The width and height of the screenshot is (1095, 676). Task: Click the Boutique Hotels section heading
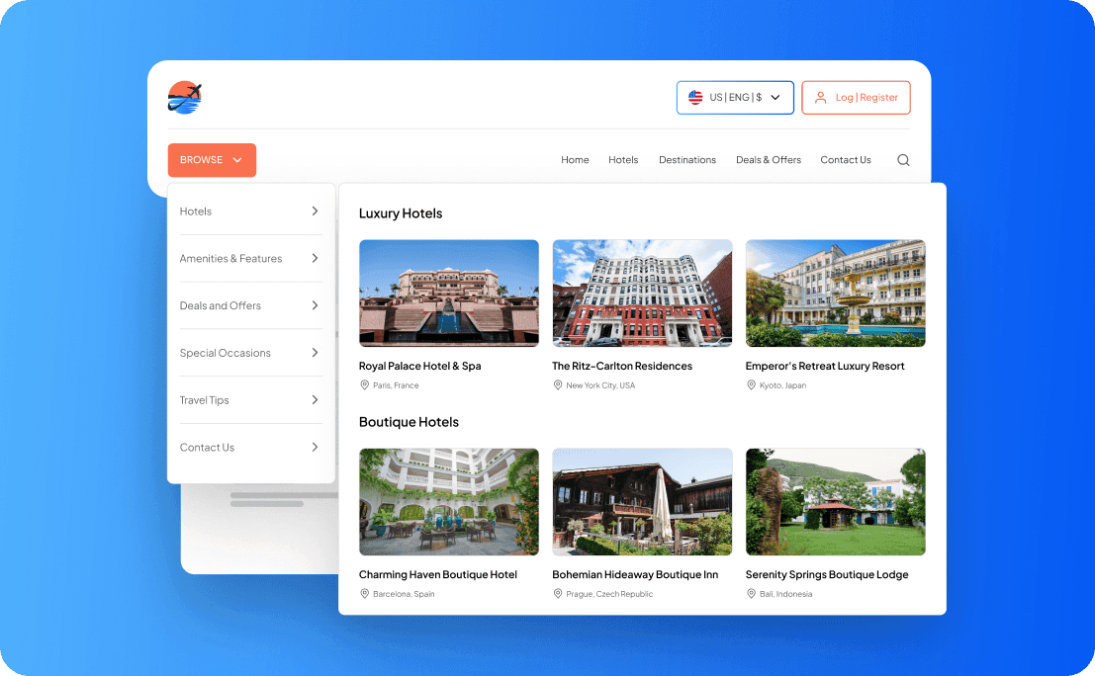[409, 422]
